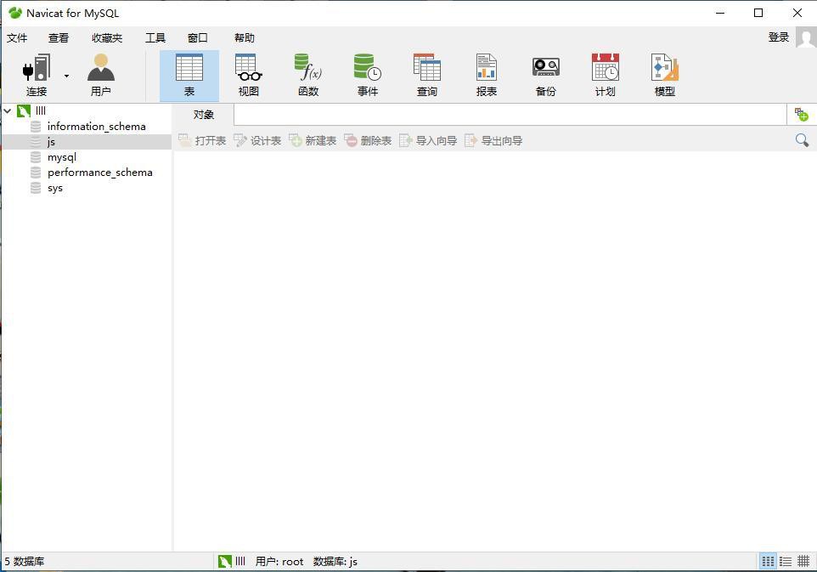Viewport: 817px width, 572px height.
Task: Open the View (查看) menu
Action: [x=59, y=37]
